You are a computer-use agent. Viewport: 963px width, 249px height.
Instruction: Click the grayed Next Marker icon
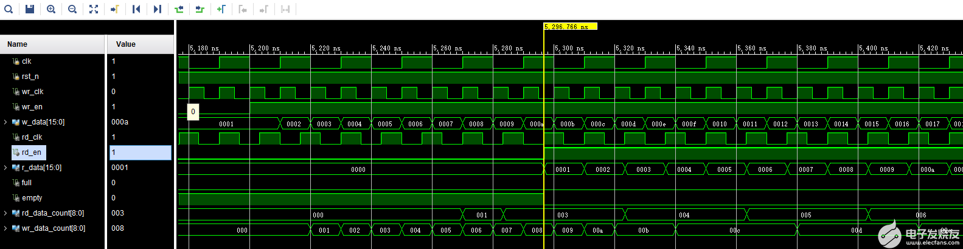coord(264,9)
